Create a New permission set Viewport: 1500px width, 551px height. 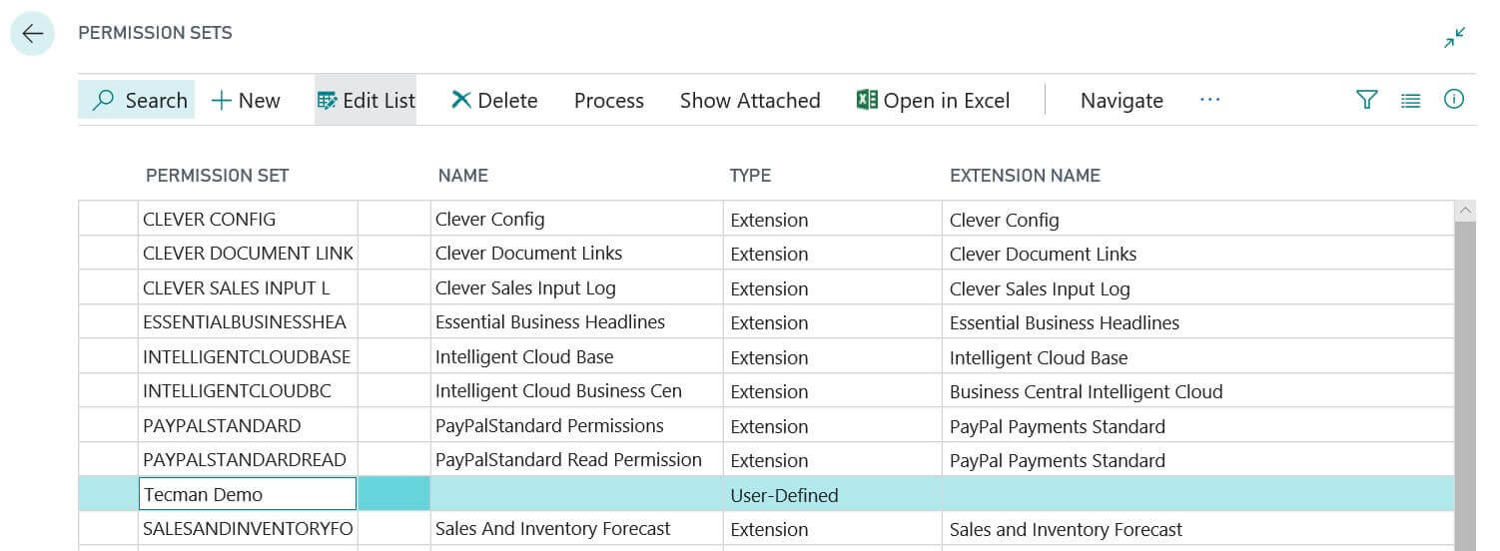point(246,100)
